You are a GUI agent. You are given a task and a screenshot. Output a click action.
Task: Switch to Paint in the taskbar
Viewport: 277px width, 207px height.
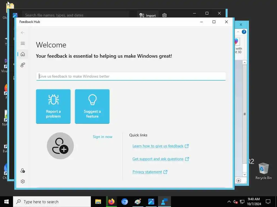(x=138, y=202)
